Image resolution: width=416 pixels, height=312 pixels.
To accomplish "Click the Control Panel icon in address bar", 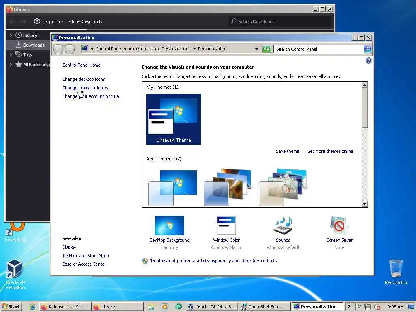I will point(85,49).
